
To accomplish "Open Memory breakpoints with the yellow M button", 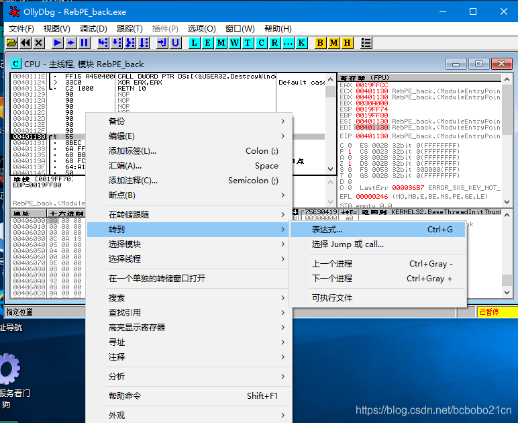I will pos(333,43).
